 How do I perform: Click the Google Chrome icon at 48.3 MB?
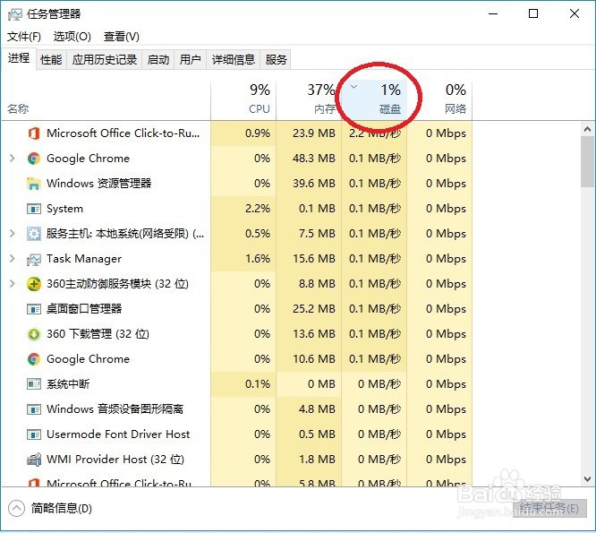tap(34, 159)
